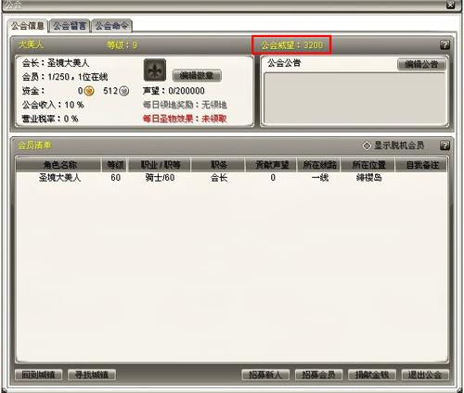The image size is (464, 393).
Task: Sort members by 角色名称 column header
Action: click(58, 165)
